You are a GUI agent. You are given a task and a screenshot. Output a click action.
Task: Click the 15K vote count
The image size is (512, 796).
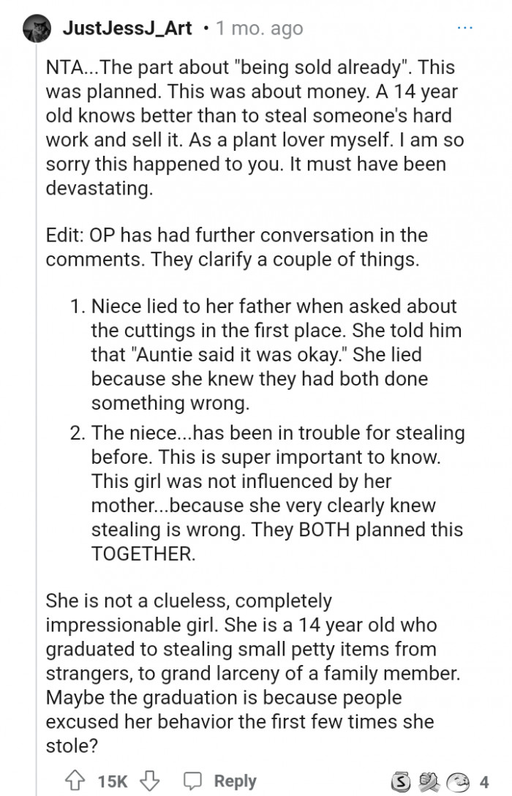pos(112,781)
